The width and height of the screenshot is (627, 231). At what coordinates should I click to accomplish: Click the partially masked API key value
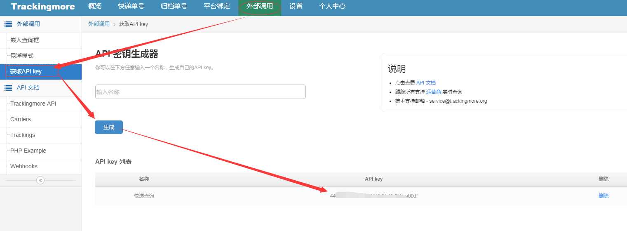click(x=374, y=196)
